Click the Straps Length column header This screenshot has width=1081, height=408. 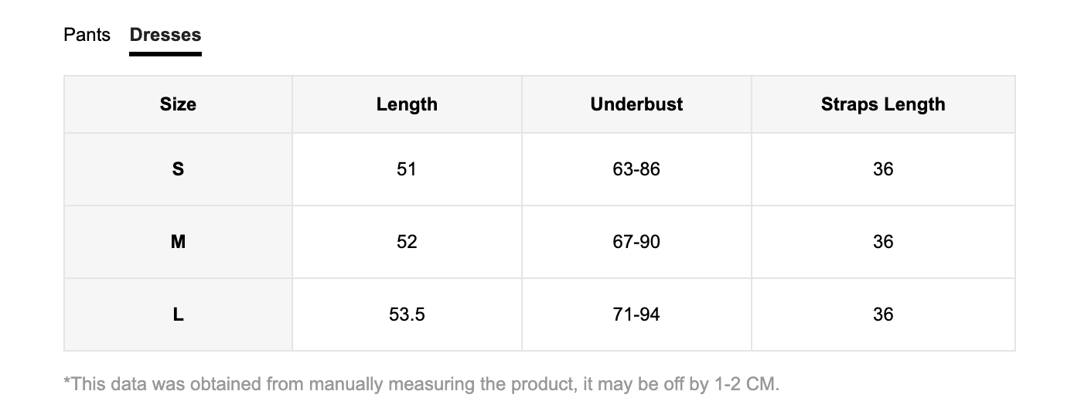coord(883,104)
